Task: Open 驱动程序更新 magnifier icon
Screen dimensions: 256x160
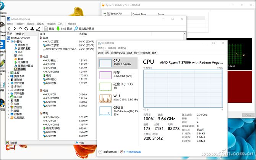Action: (x=76, y=29)
